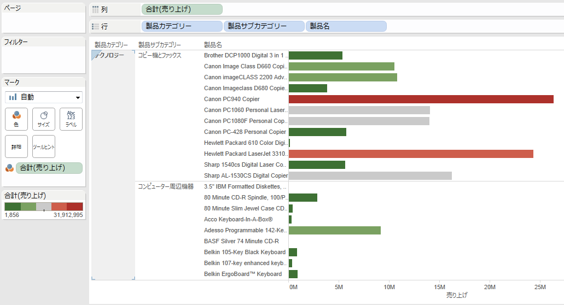Click bar for Adesso Programmable 142-Ke..
The image size is (564, 305).
click(x=334, y=230)
